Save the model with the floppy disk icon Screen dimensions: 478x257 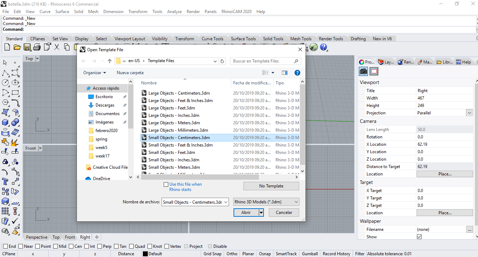click(27, 47)
